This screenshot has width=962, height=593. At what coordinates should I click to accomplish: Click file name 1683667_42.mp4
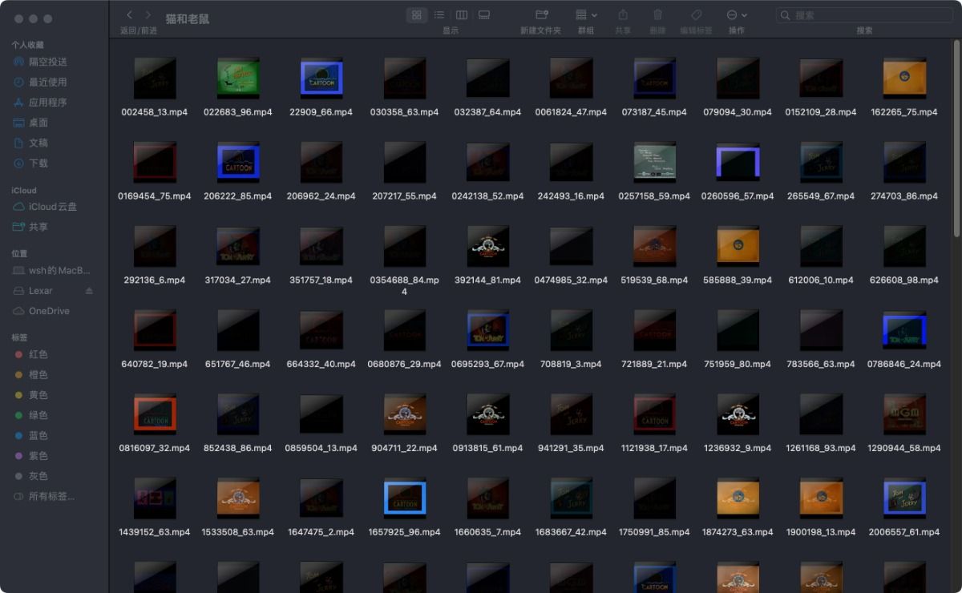(572, 532)
